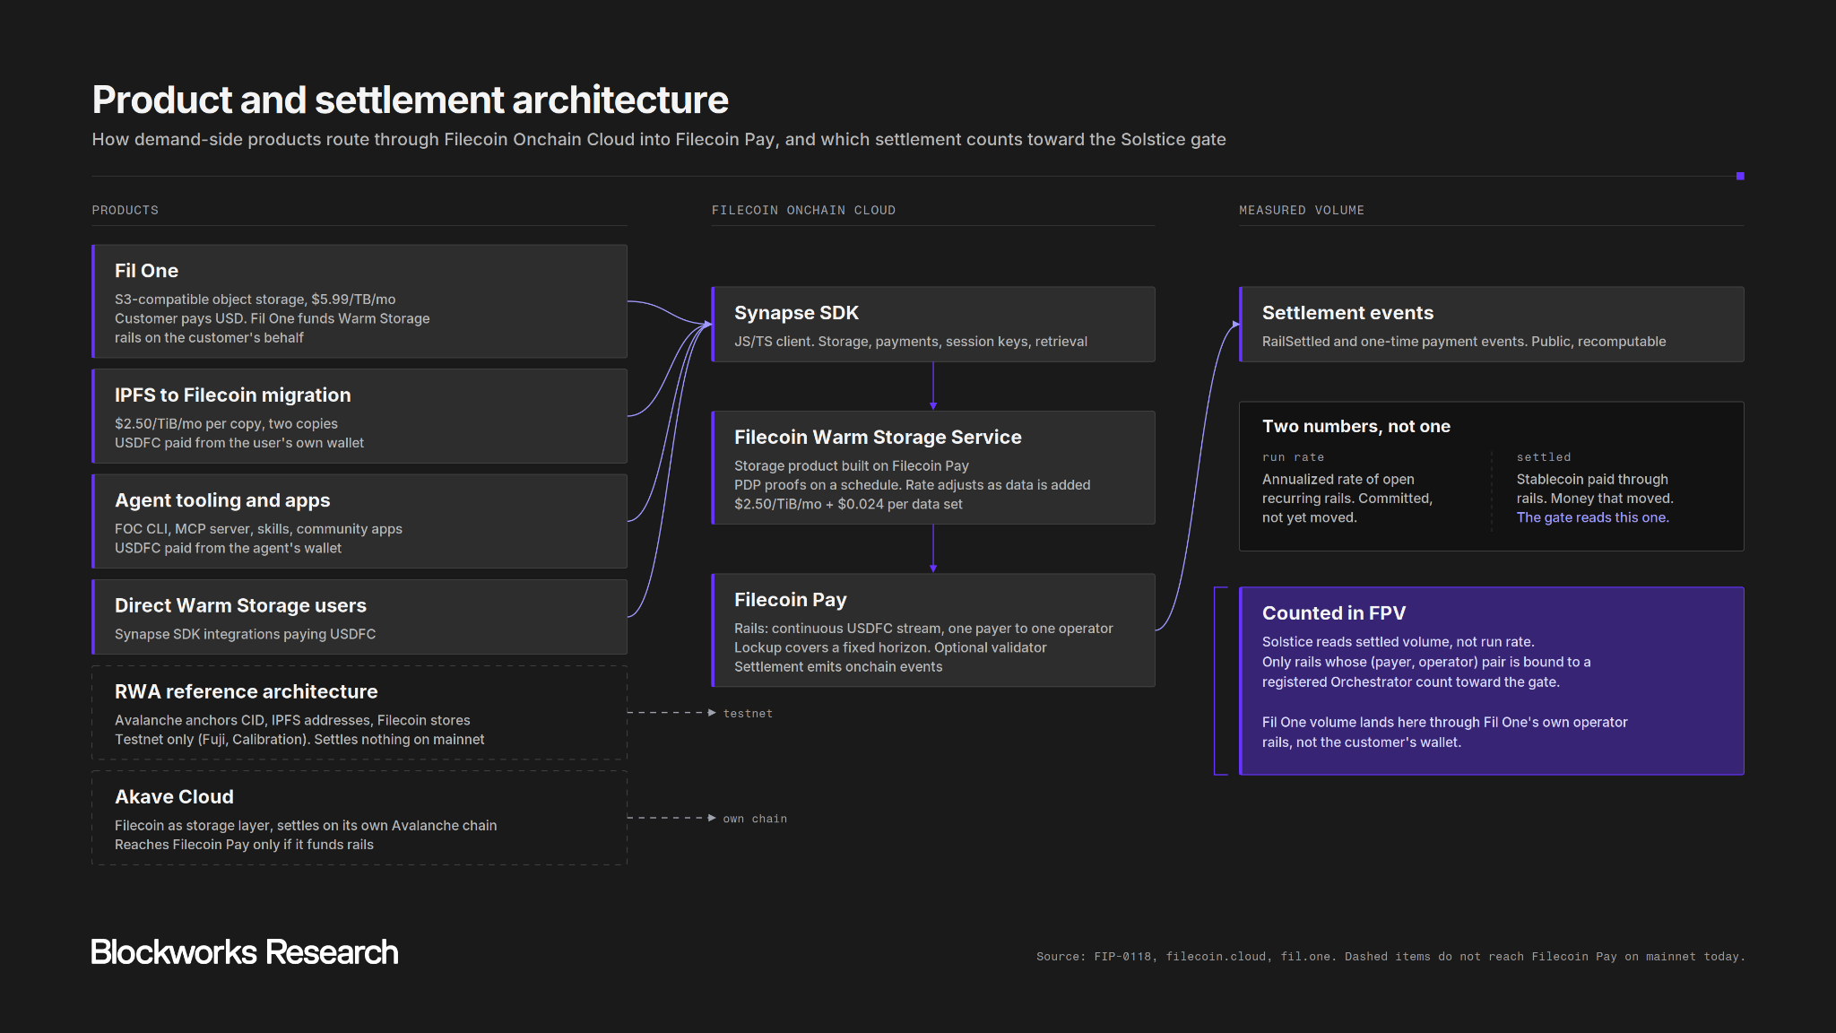Click 'Filecoin Warm Storage Service' heading
Image resolution: width=1836 pixels, height=1033 pixels.
coord(878,438)
